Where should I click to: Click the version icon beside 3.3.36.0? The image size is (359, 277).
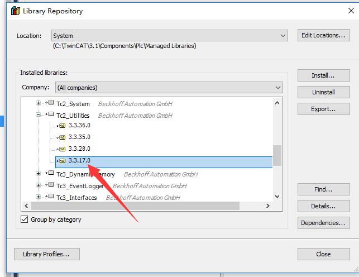[x=61, y=126]
